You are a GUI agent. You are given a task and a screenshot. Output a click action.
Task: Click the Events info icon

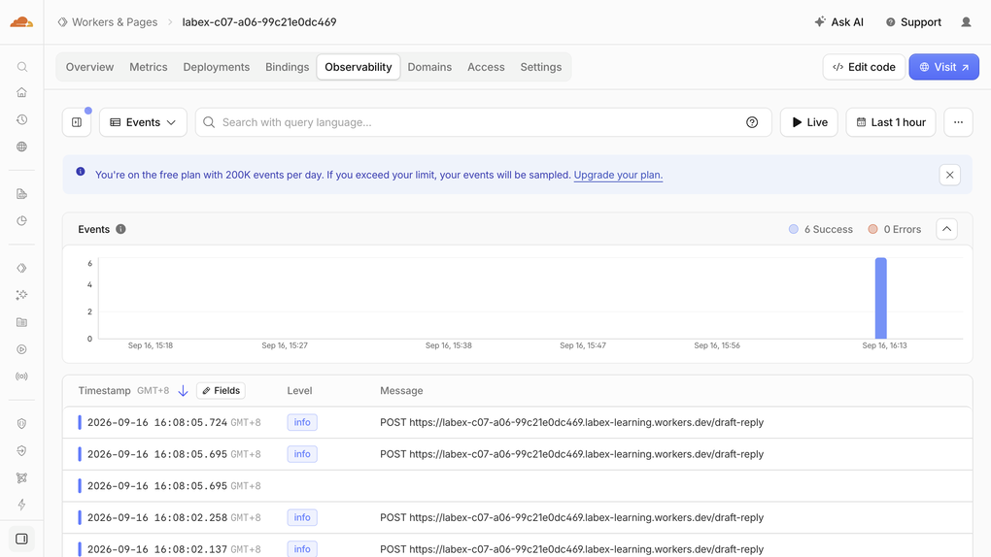pos(120,229)
